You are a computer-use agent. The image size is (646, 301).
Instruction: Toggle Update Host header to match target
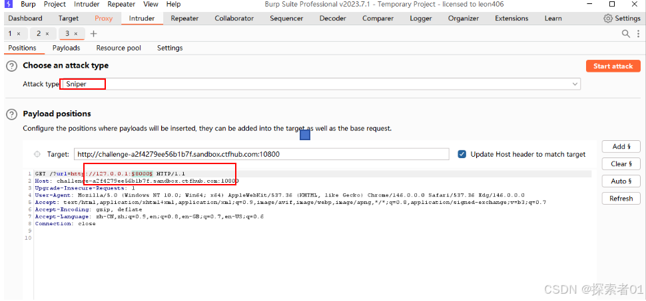point(462,154)
